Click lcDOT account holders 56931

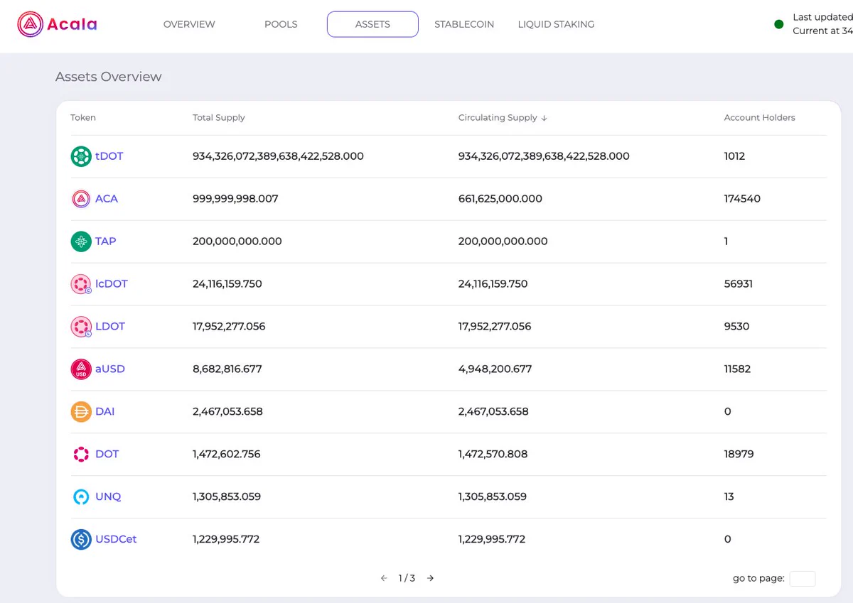tap(738, 284)
